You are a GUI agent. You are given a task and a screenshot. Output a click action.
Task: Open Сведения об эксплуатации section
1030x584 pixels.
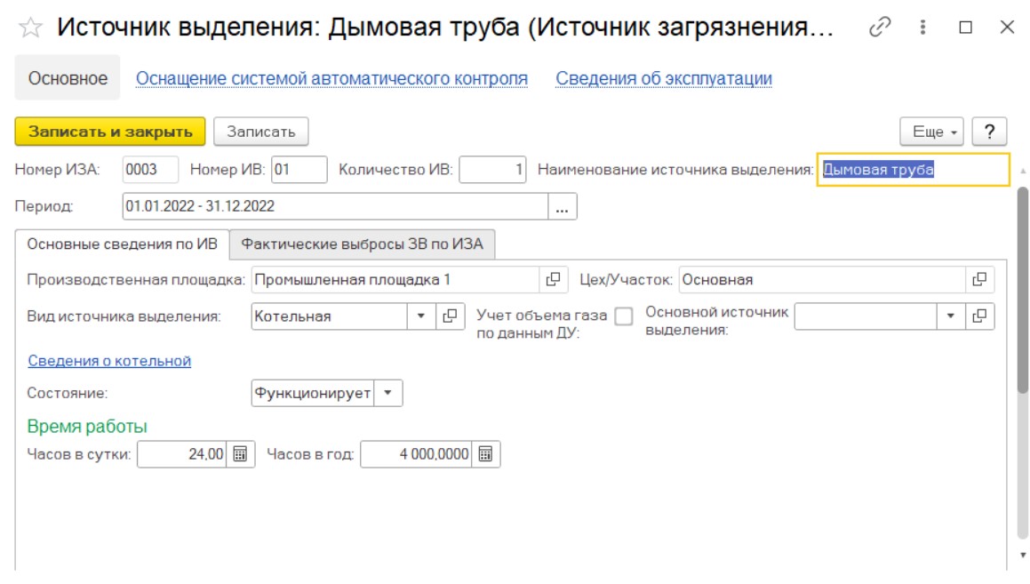point(664,78)
